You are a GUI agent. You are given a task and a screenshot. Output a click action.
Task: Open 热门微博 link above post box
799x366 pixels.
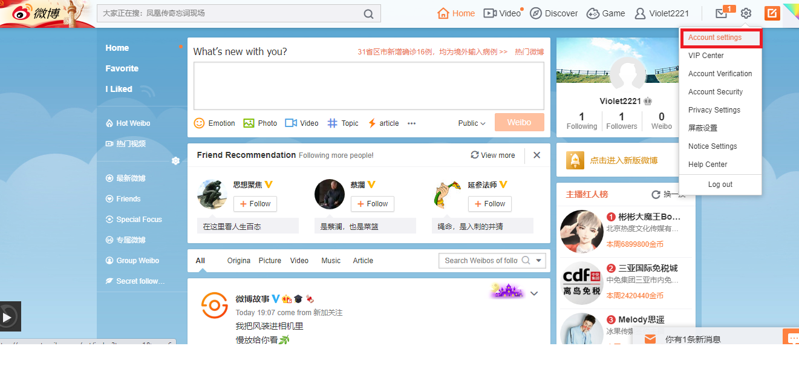529,52
